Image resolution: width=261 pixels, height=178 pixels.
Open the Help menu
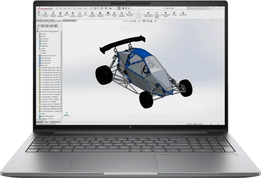tap(85, 8)
